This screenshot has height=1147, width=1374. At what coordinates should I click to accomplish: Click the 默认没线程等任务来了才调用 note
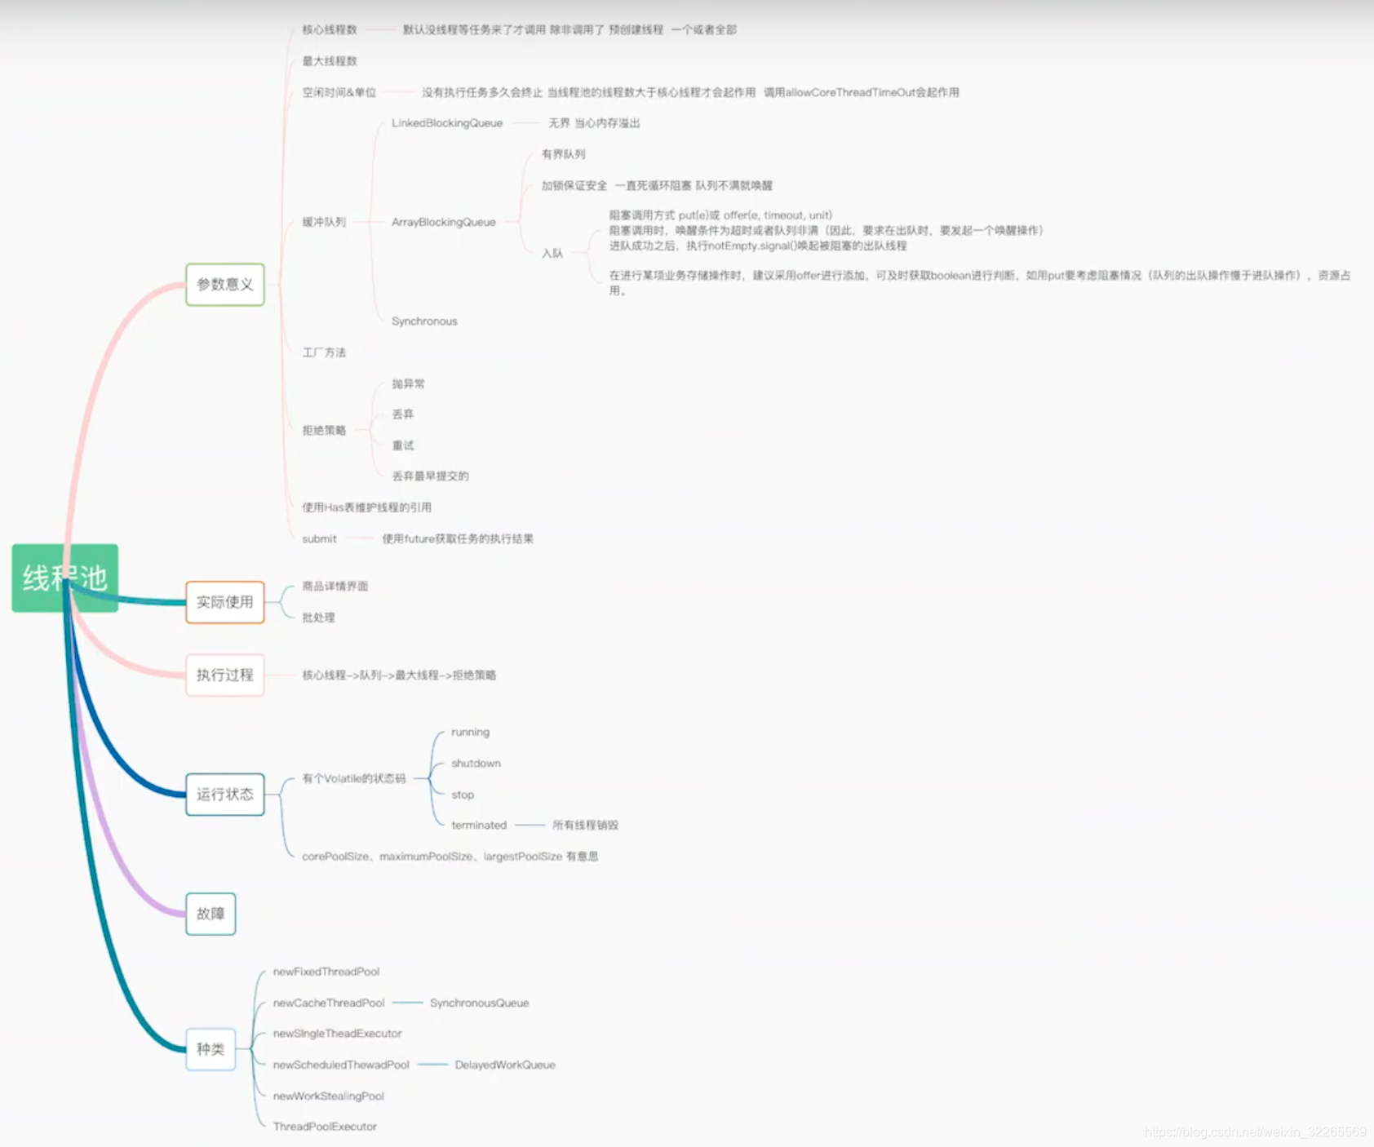tap(570, 29)
